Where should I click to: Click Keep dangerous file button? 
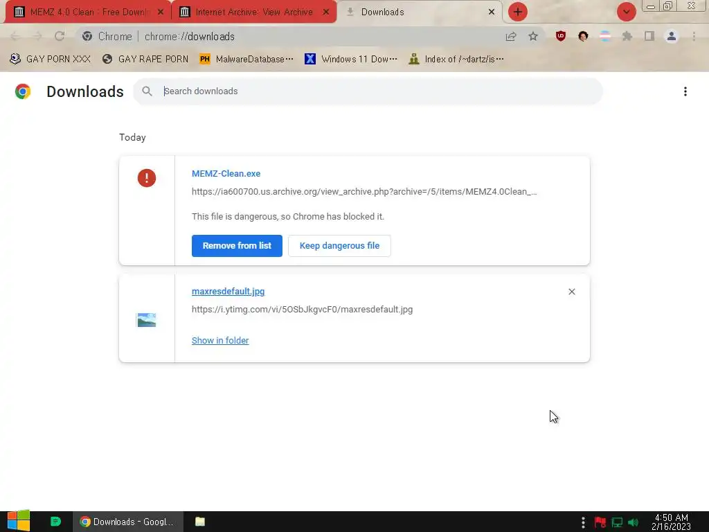(339, 246)
